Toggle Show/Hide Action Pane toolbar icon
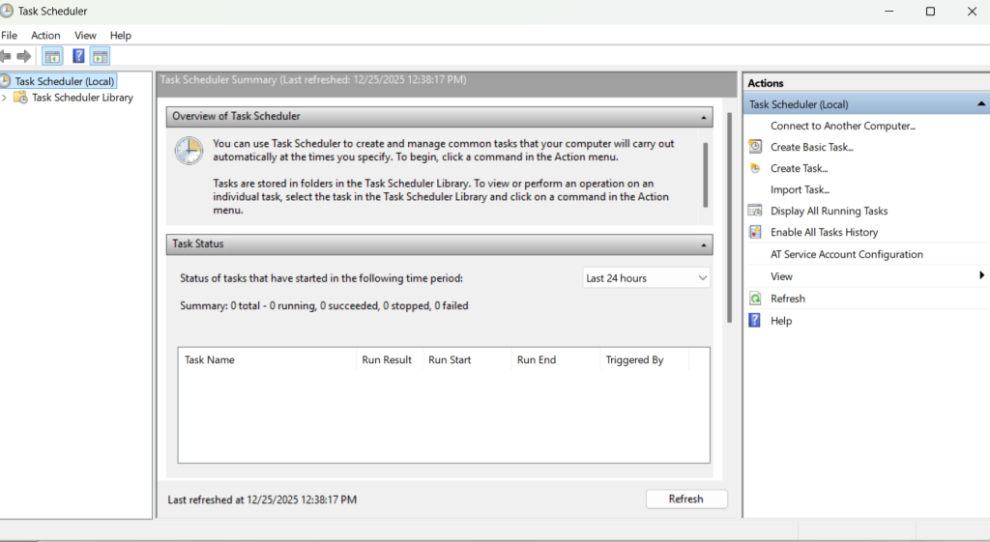This screenshot has height=542, width=990. [x=101, y=56]
